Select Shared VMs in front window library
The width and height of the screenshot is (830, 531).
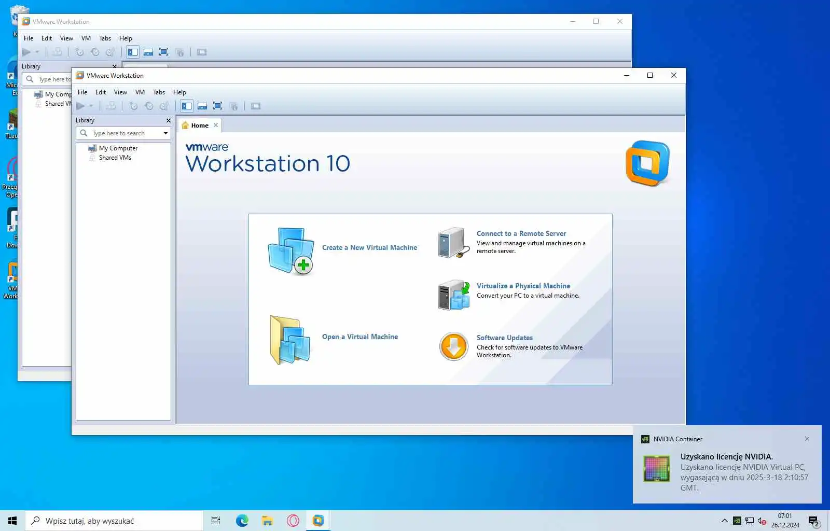coord(115,158)
